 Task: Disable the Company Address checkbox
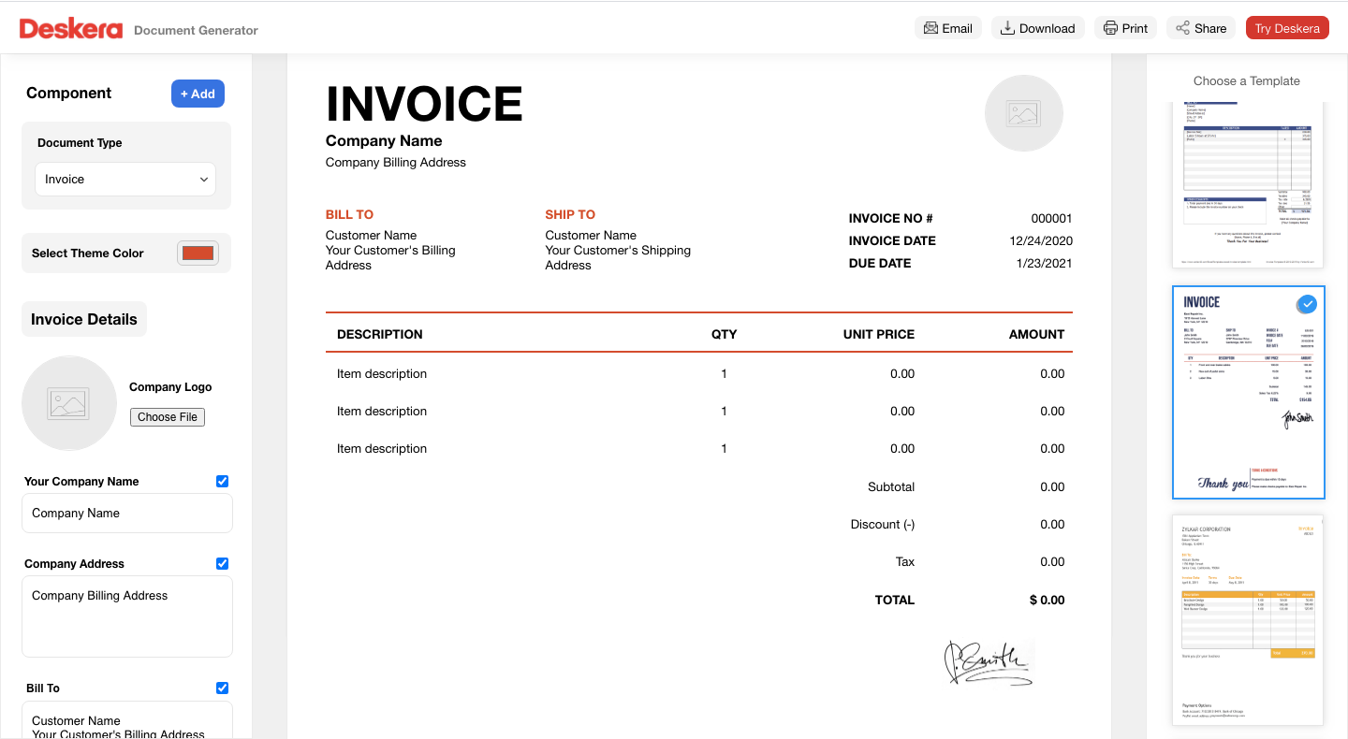point(222,563)
